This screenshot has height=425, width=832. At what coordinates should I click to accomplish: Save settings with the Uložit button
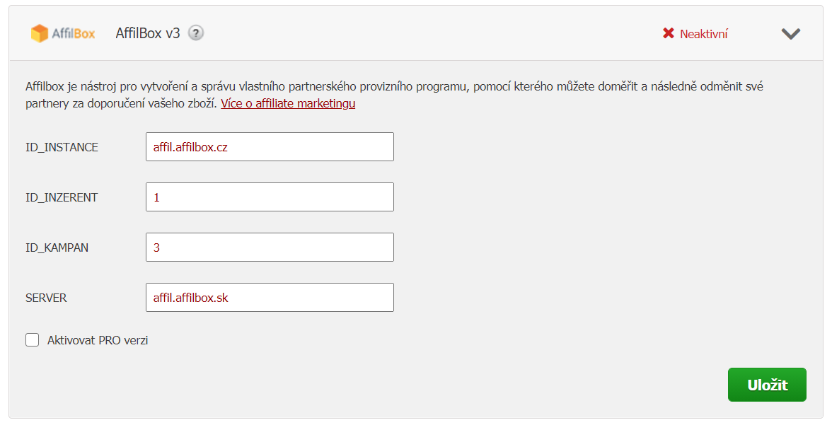[x=767, y=385]
